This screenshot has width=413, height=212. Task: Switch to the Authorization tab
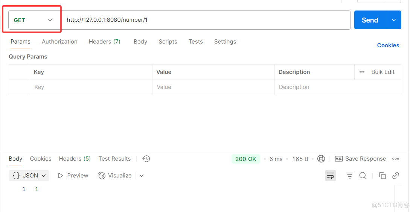(59, 42)
